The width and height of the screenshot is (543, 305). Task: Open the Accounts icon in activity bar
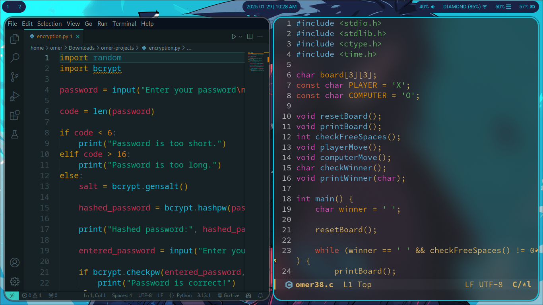15,263
